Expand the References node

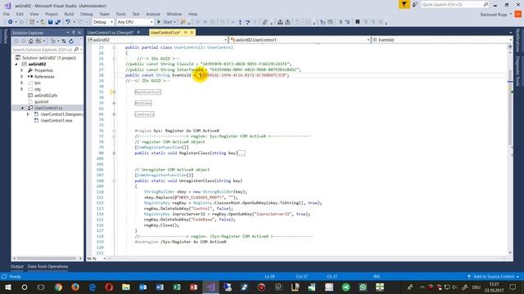22,77
